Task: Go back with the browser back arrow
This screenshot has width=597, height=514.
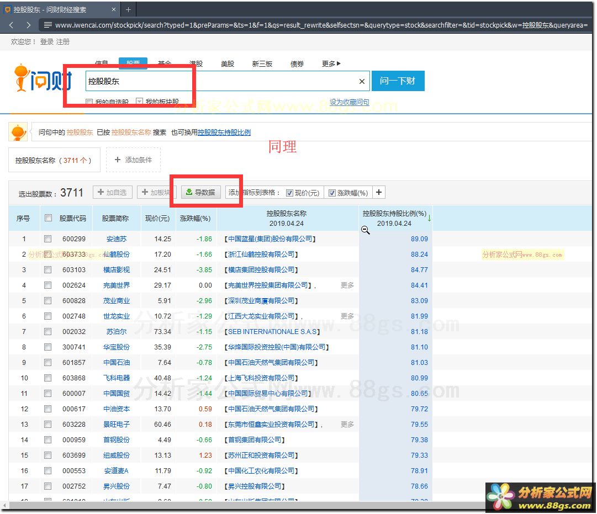Action: 11,25
